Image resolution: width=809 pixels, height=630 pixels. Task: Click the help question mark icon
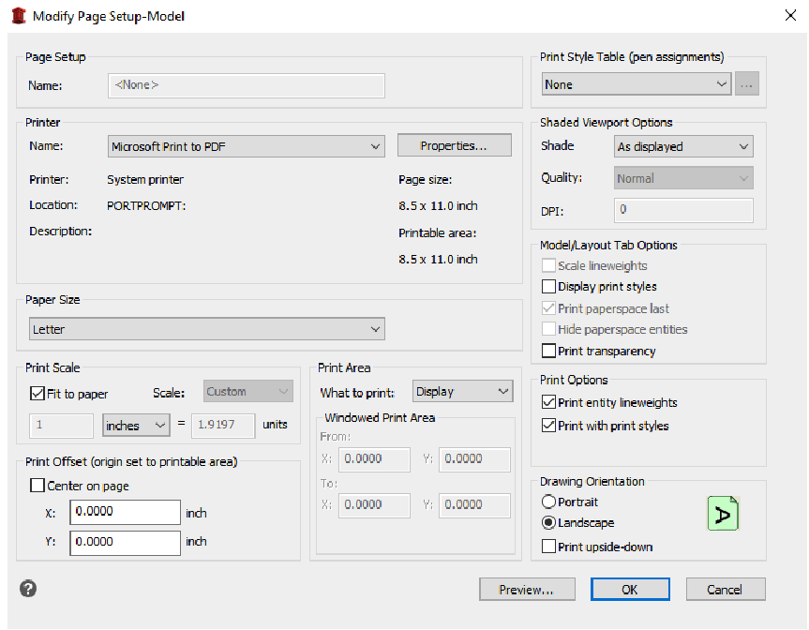pyautogui.click(x=28, y=589)
